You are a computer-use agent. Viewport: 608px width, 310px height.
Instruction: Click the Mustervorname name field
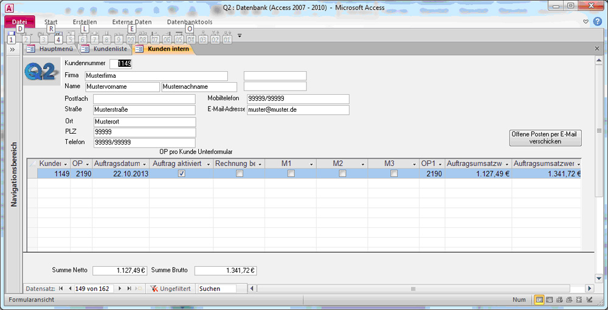[122, 86]
